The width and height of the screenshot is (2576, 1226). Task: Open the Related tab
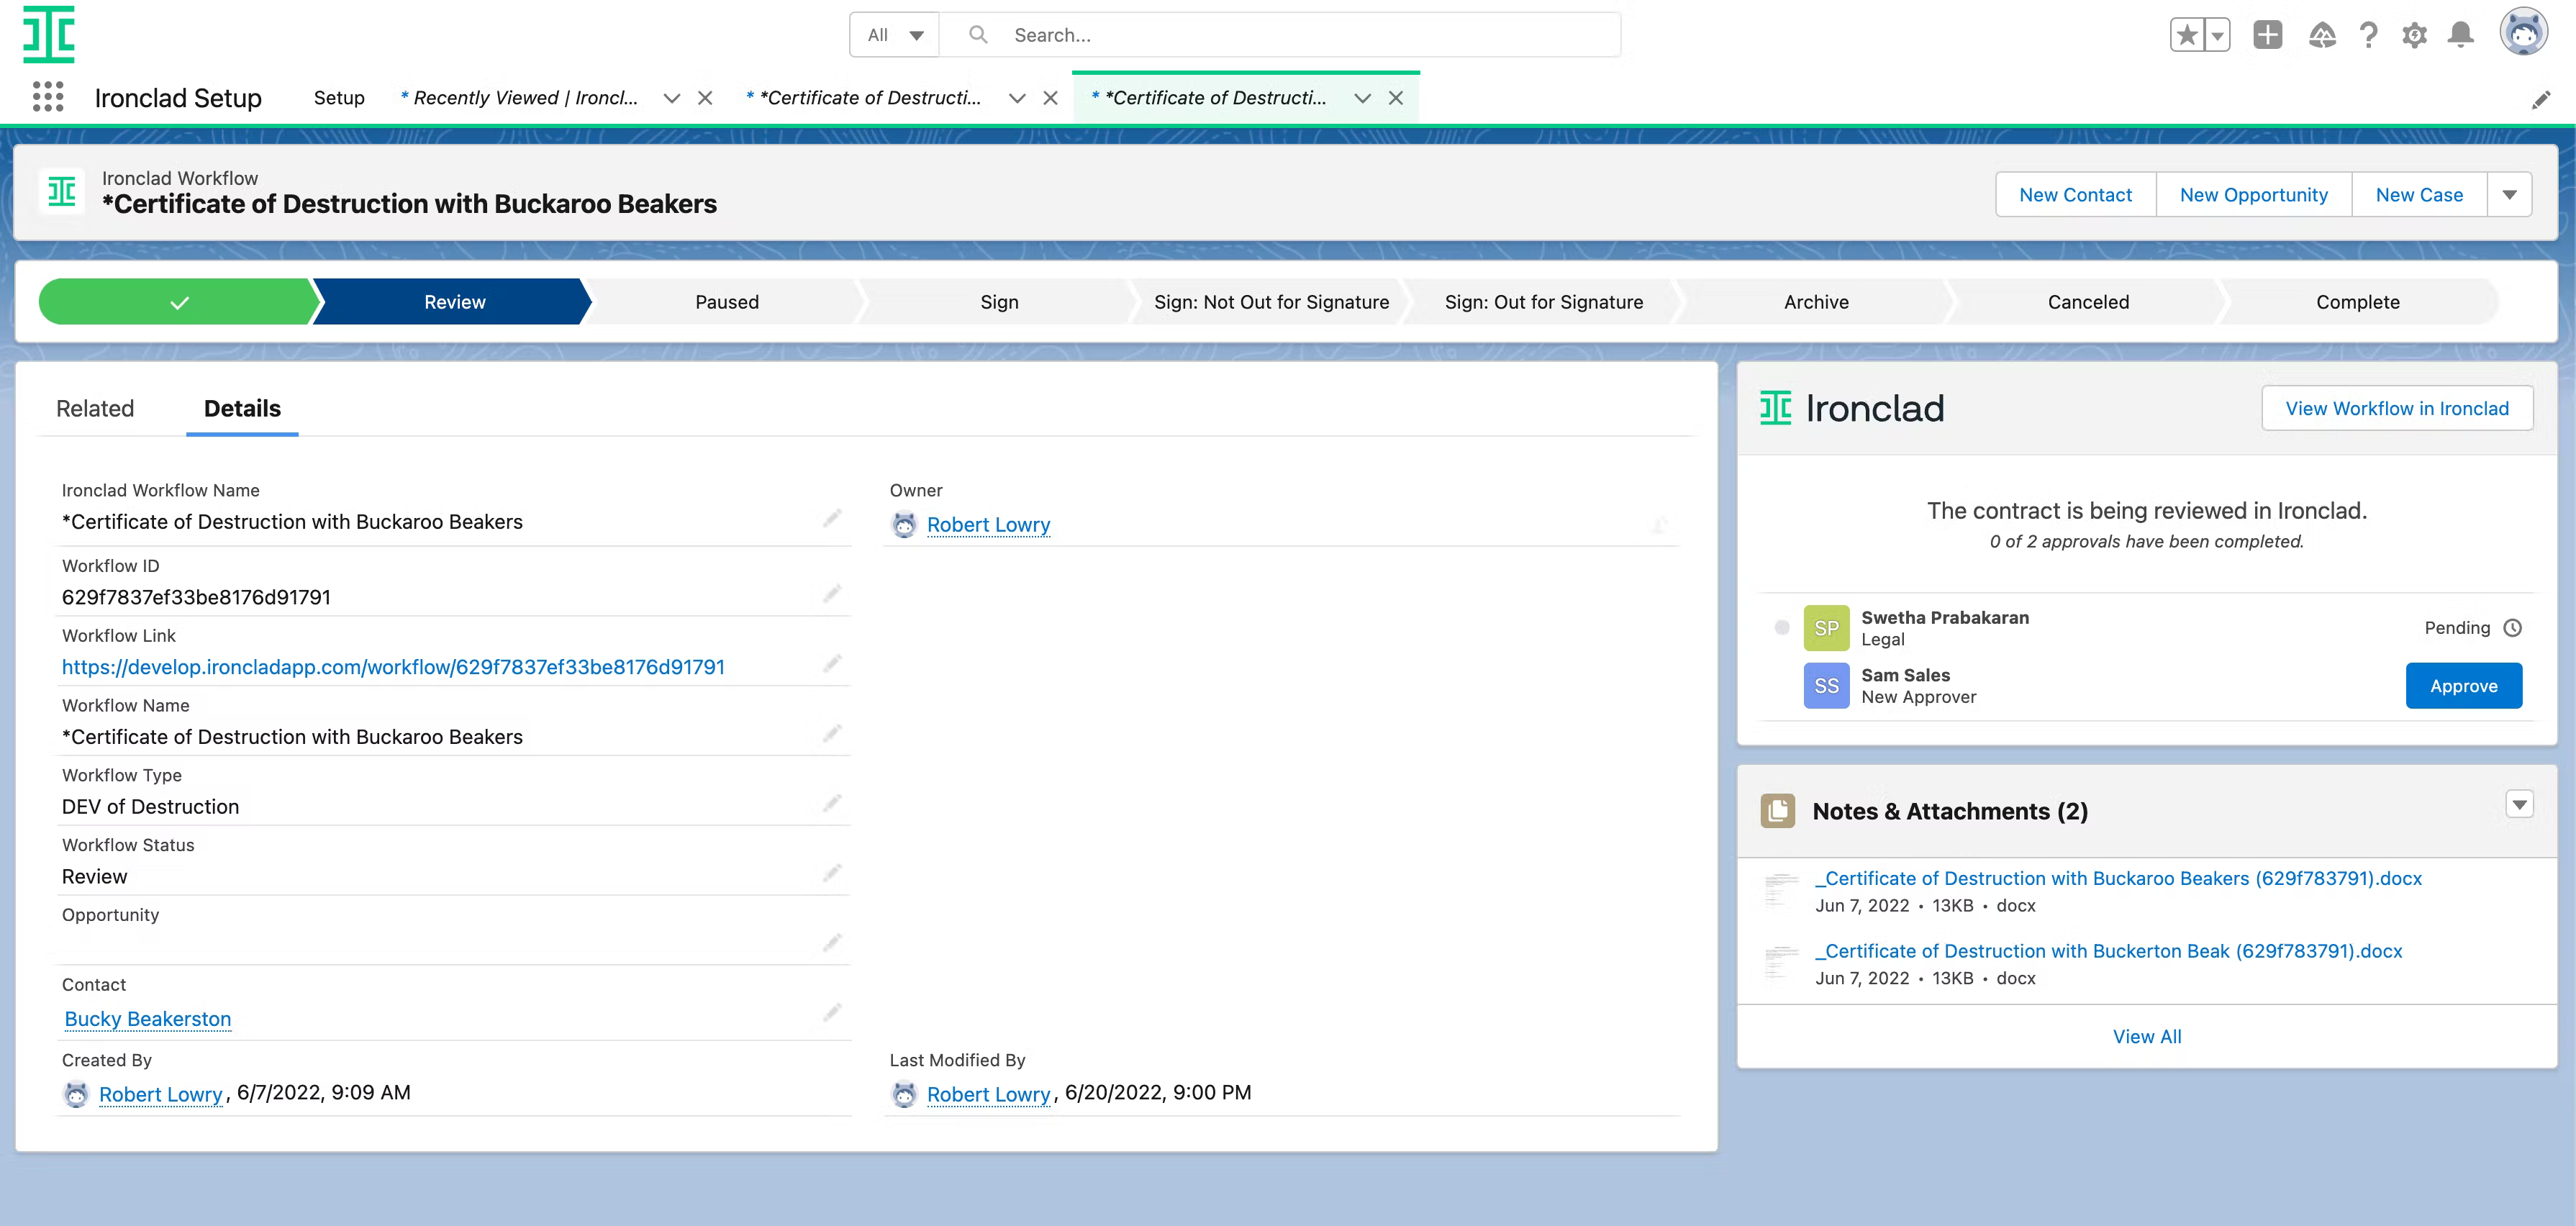[95, 409]
